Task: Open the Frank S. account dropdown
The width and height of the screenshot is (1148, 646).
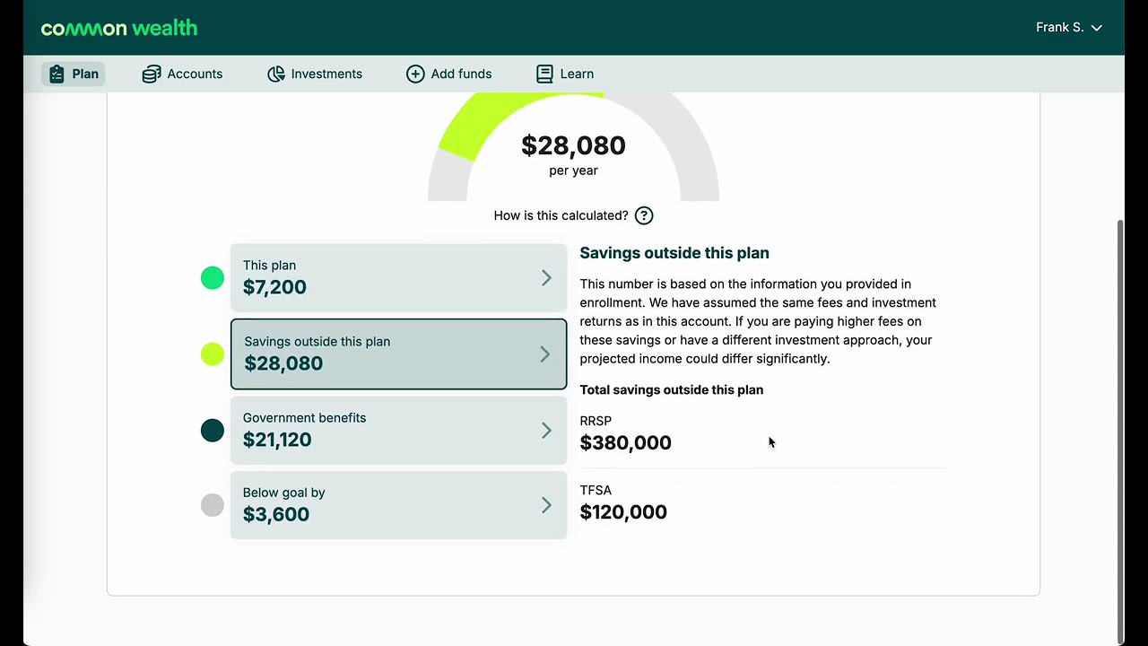Action: (1069, 28)
